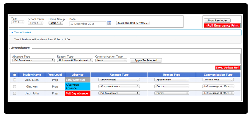The height and width of the screenshot is (117, 252).
Task: Click the Communication Type column header
Action: tap(218, 75)
